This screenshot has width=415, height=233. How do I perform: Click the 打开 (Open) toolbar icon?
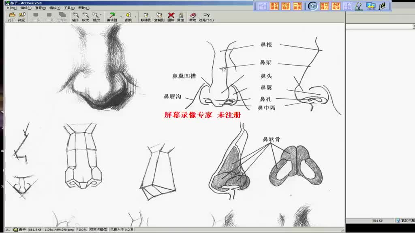[x=12, y=17]
